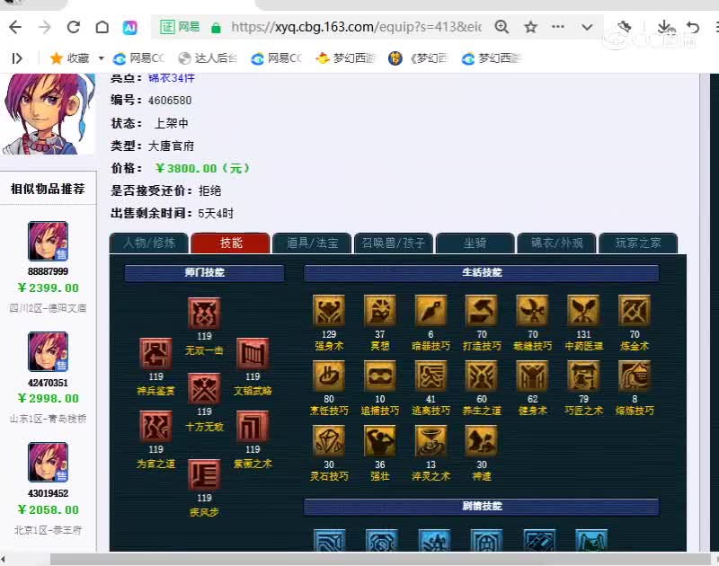Click the address bar URL field
The width and height of the screenshot is (719, 566).
pos(356,27)
